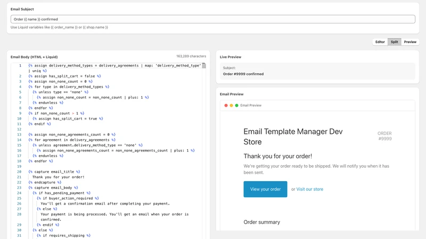The image size is (426, 239).
Task: Click the ORDER #9999 label in preview
Action: (x=384, y=136)
